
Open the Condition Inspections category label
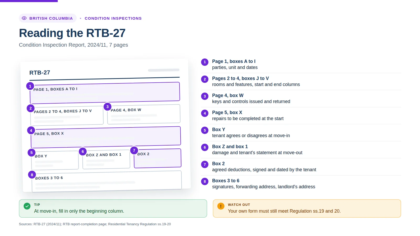point(113,18)
